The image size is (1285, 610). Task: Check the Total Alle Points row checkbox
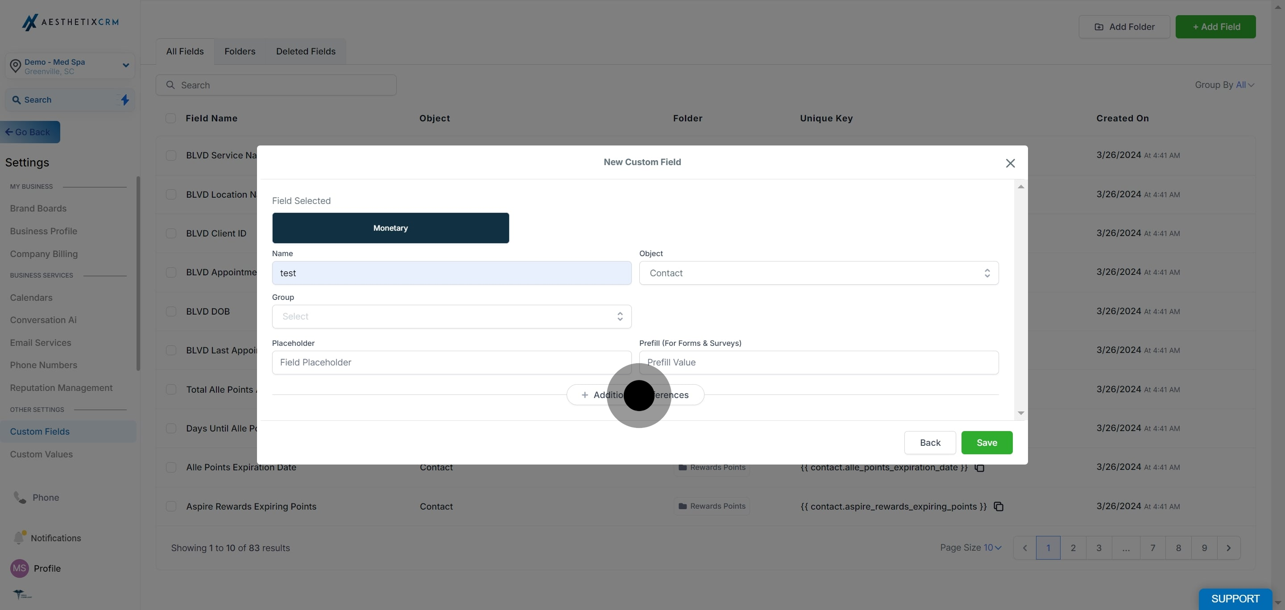[171, 390]
